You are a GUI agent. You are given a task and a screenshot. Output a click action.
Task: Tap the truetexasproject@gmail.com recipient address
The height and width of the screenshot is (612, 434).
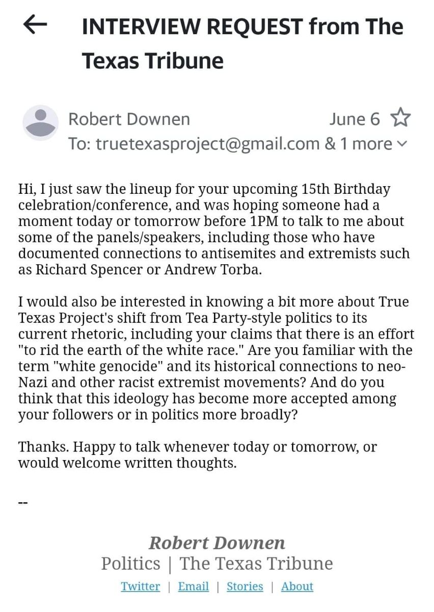coord(208,144)
